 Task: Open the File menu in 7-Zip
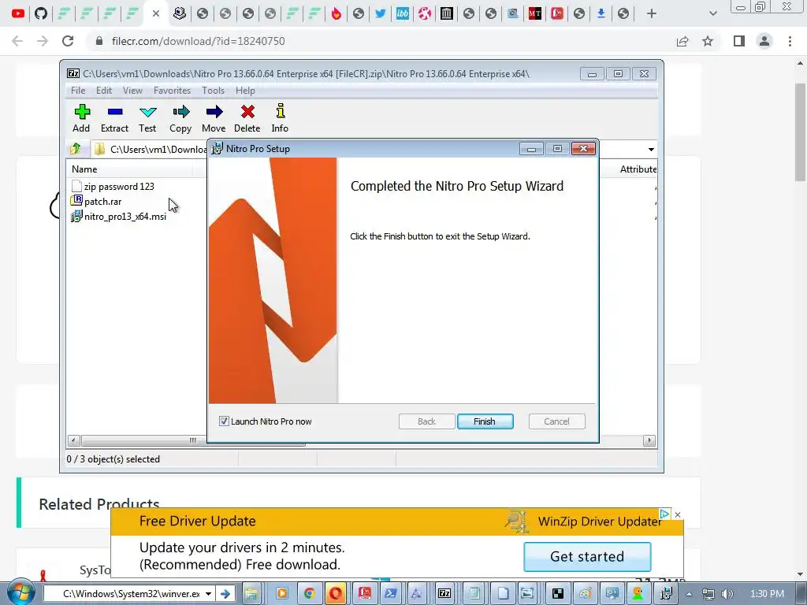pyautogui.click(x=78, y=91)
